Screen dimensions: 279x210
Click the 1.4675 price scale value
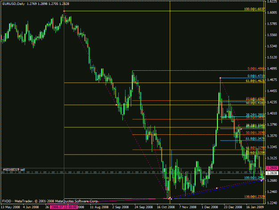pyautogui.click(x=272, y=80)
